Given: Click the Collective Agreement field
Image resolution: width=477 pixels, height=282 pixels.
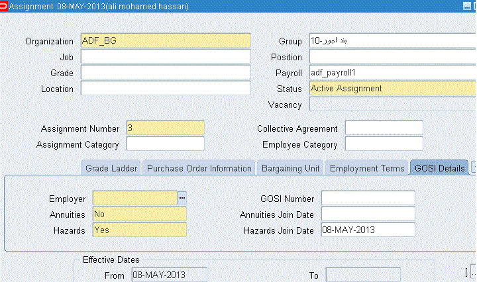Looking at the screenshot, I should (384, 128).
